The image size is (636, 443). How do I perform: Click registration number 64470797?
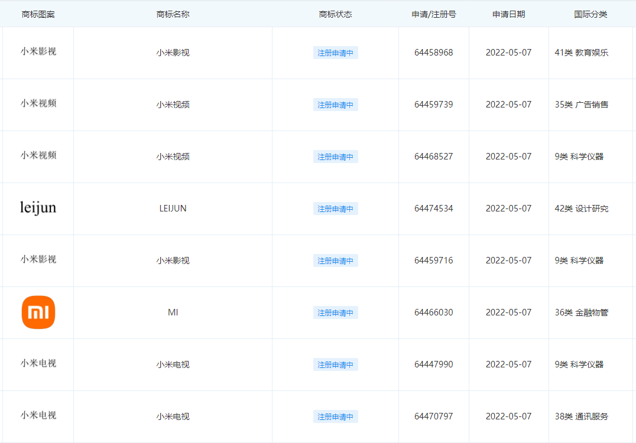tap(434, 416)
